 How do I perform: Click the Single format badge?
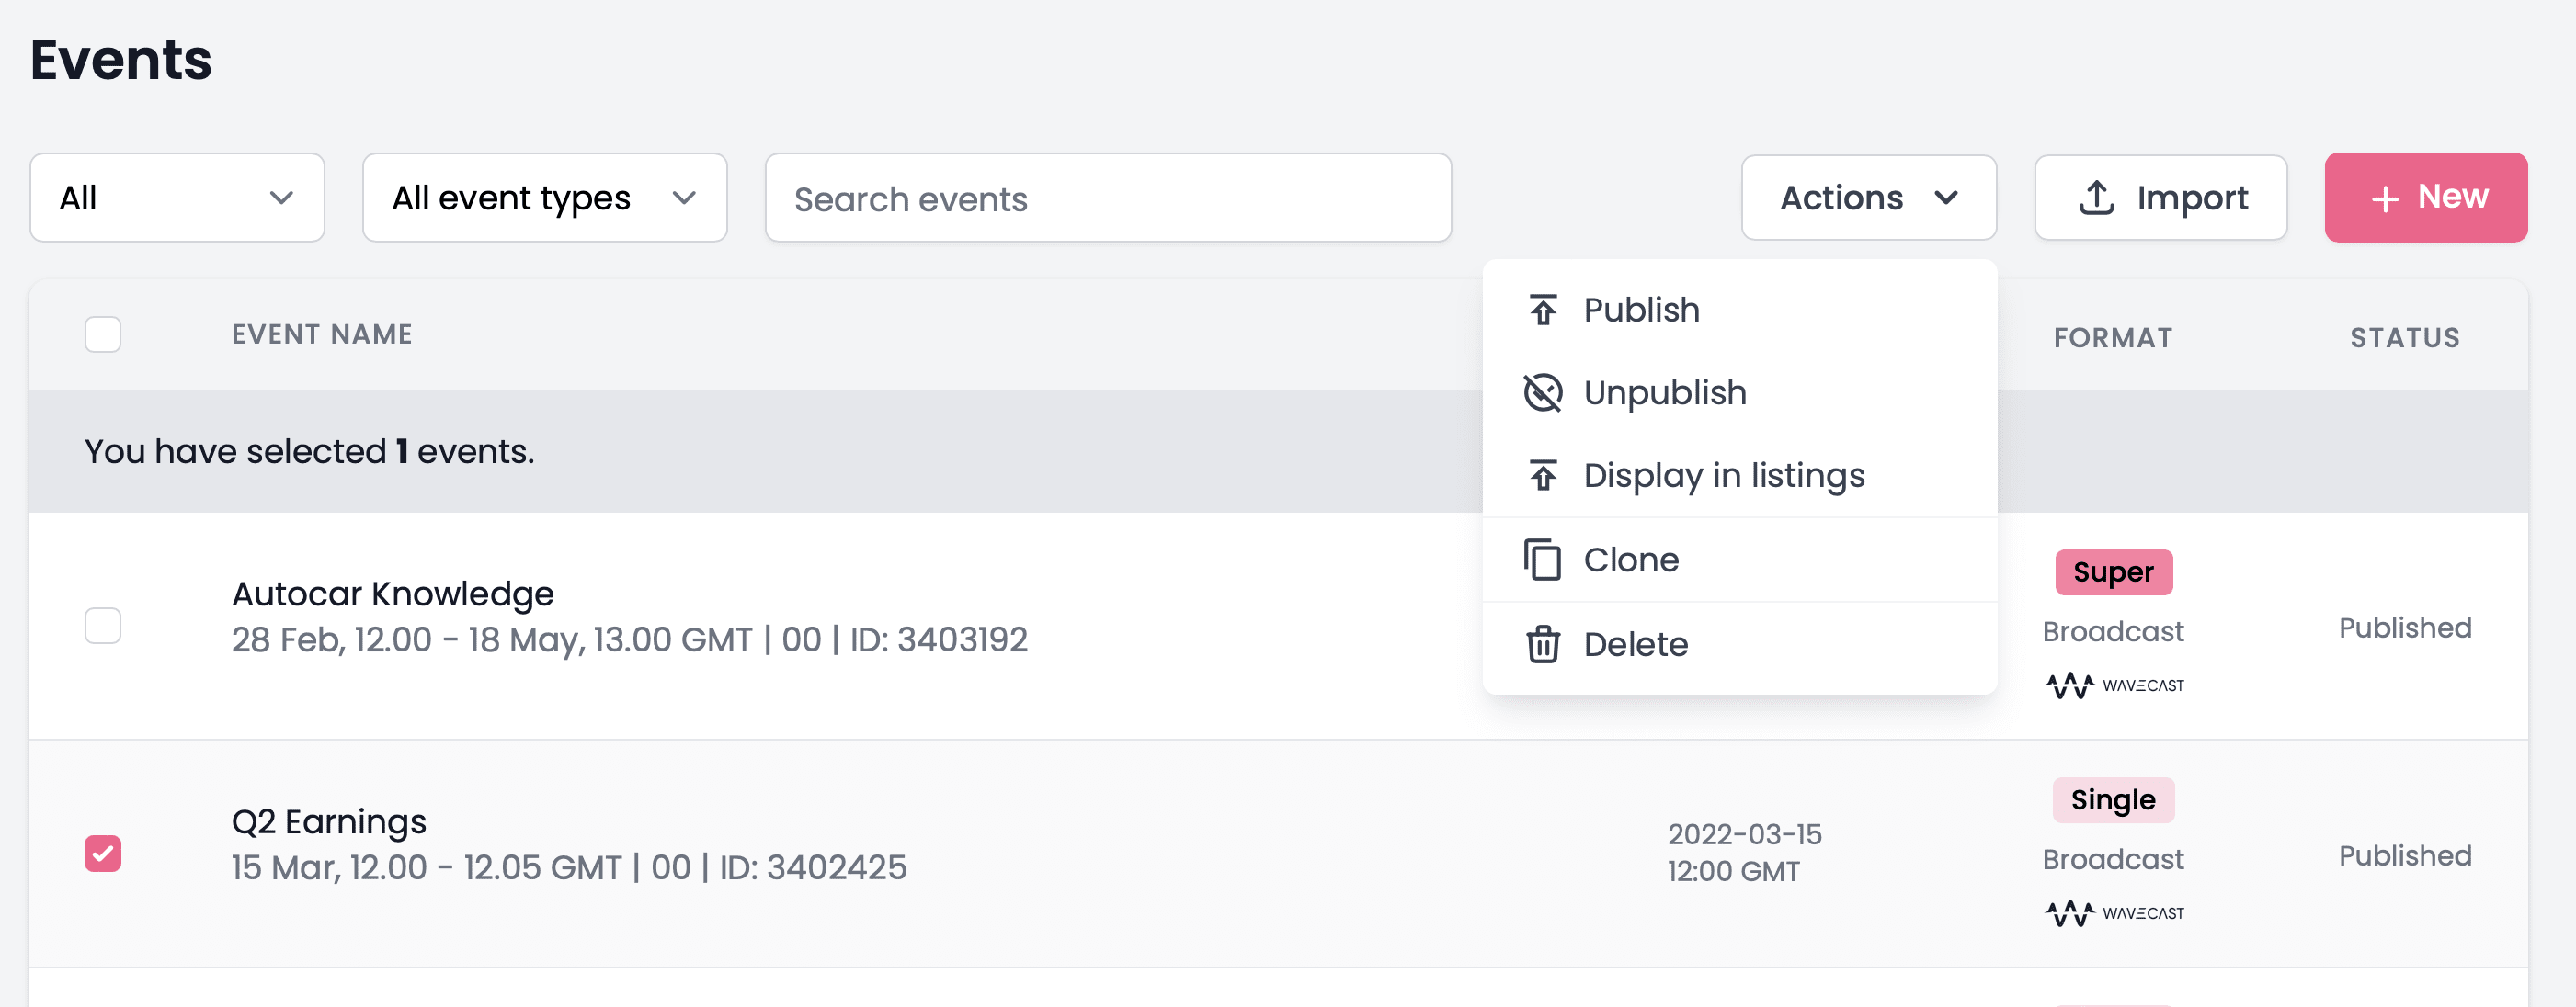[x=2113, y=800]
